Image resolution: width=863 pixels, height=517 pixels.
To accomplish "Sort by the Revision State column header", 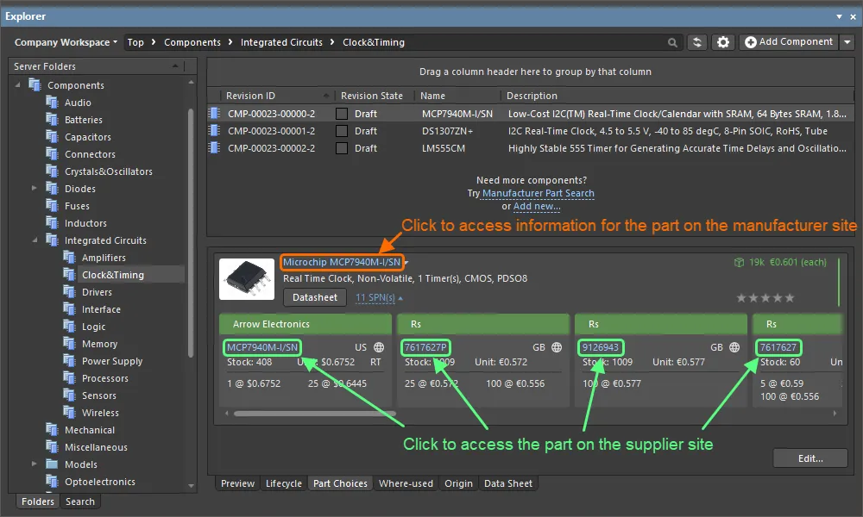I will point(371,96).
